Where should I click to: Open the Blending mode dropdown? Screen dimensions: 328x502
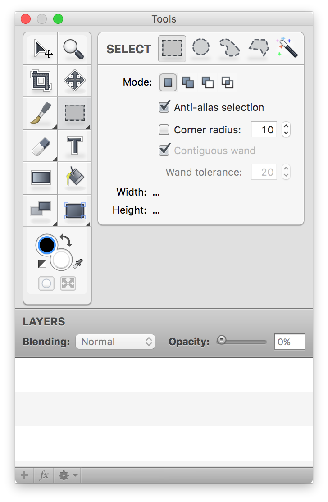click(115, 342)
